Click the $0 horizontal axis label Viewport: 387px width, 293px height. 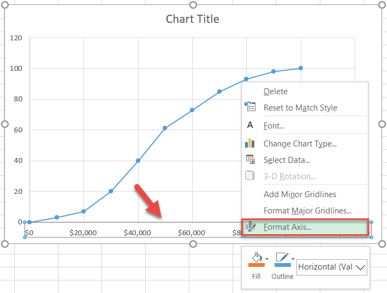coord(29,233)
